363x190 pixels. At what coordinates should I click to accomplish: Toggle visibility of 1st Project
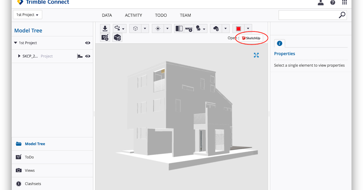coord(87,43)
